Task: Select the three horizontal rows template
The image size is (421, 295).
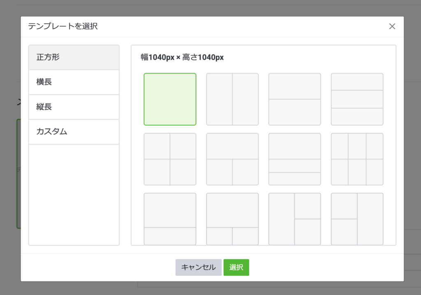Action: (x=357, y=99)
